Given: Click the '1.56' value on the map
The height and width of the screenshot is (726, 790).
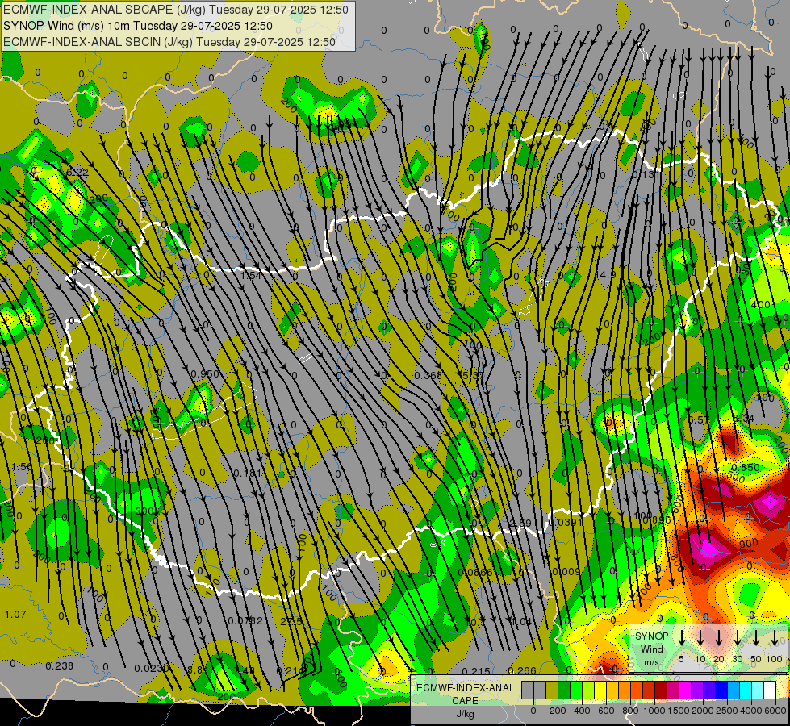Looking at the screenshot, I should click(x=22, y=467).
